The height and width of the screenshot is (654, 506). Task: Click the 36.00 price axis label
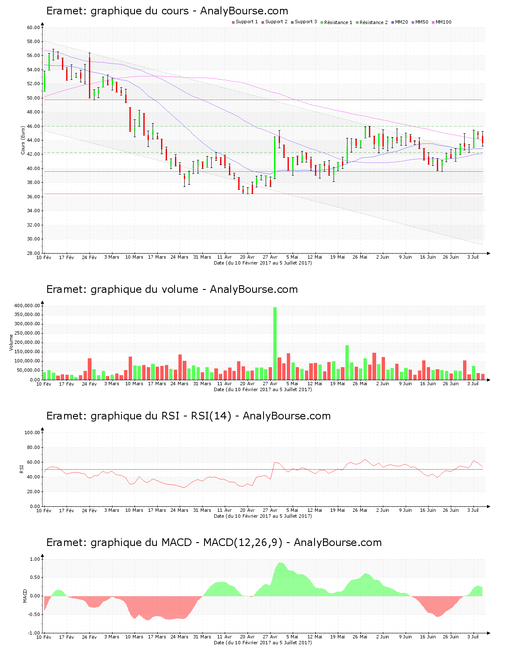click(33, 197)
